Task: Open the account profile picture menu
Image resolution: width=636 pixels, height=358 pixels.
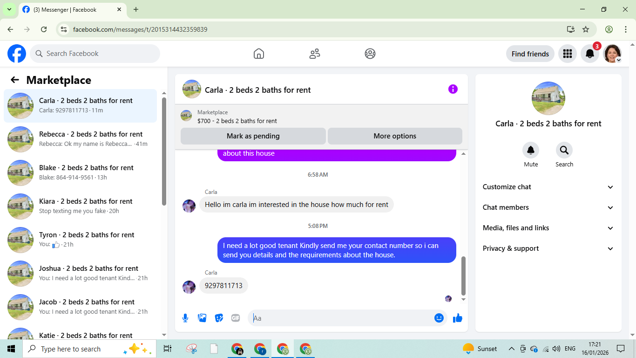Action: [612, 54]
